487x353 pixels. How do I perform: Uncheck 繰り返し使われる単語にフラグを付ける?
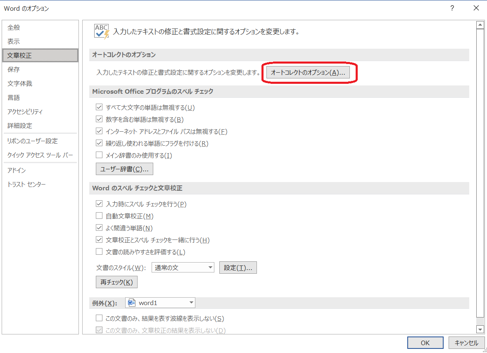[99, 143]
